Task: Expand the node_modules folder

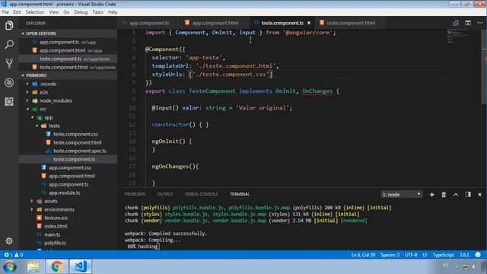Action: pyautogui.click(x=27, y=100)
